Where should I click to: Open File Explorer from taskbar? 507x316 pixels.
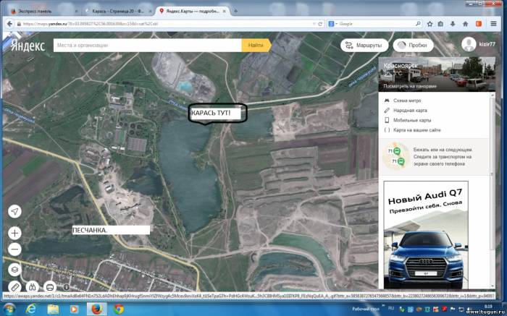(53, 309)
